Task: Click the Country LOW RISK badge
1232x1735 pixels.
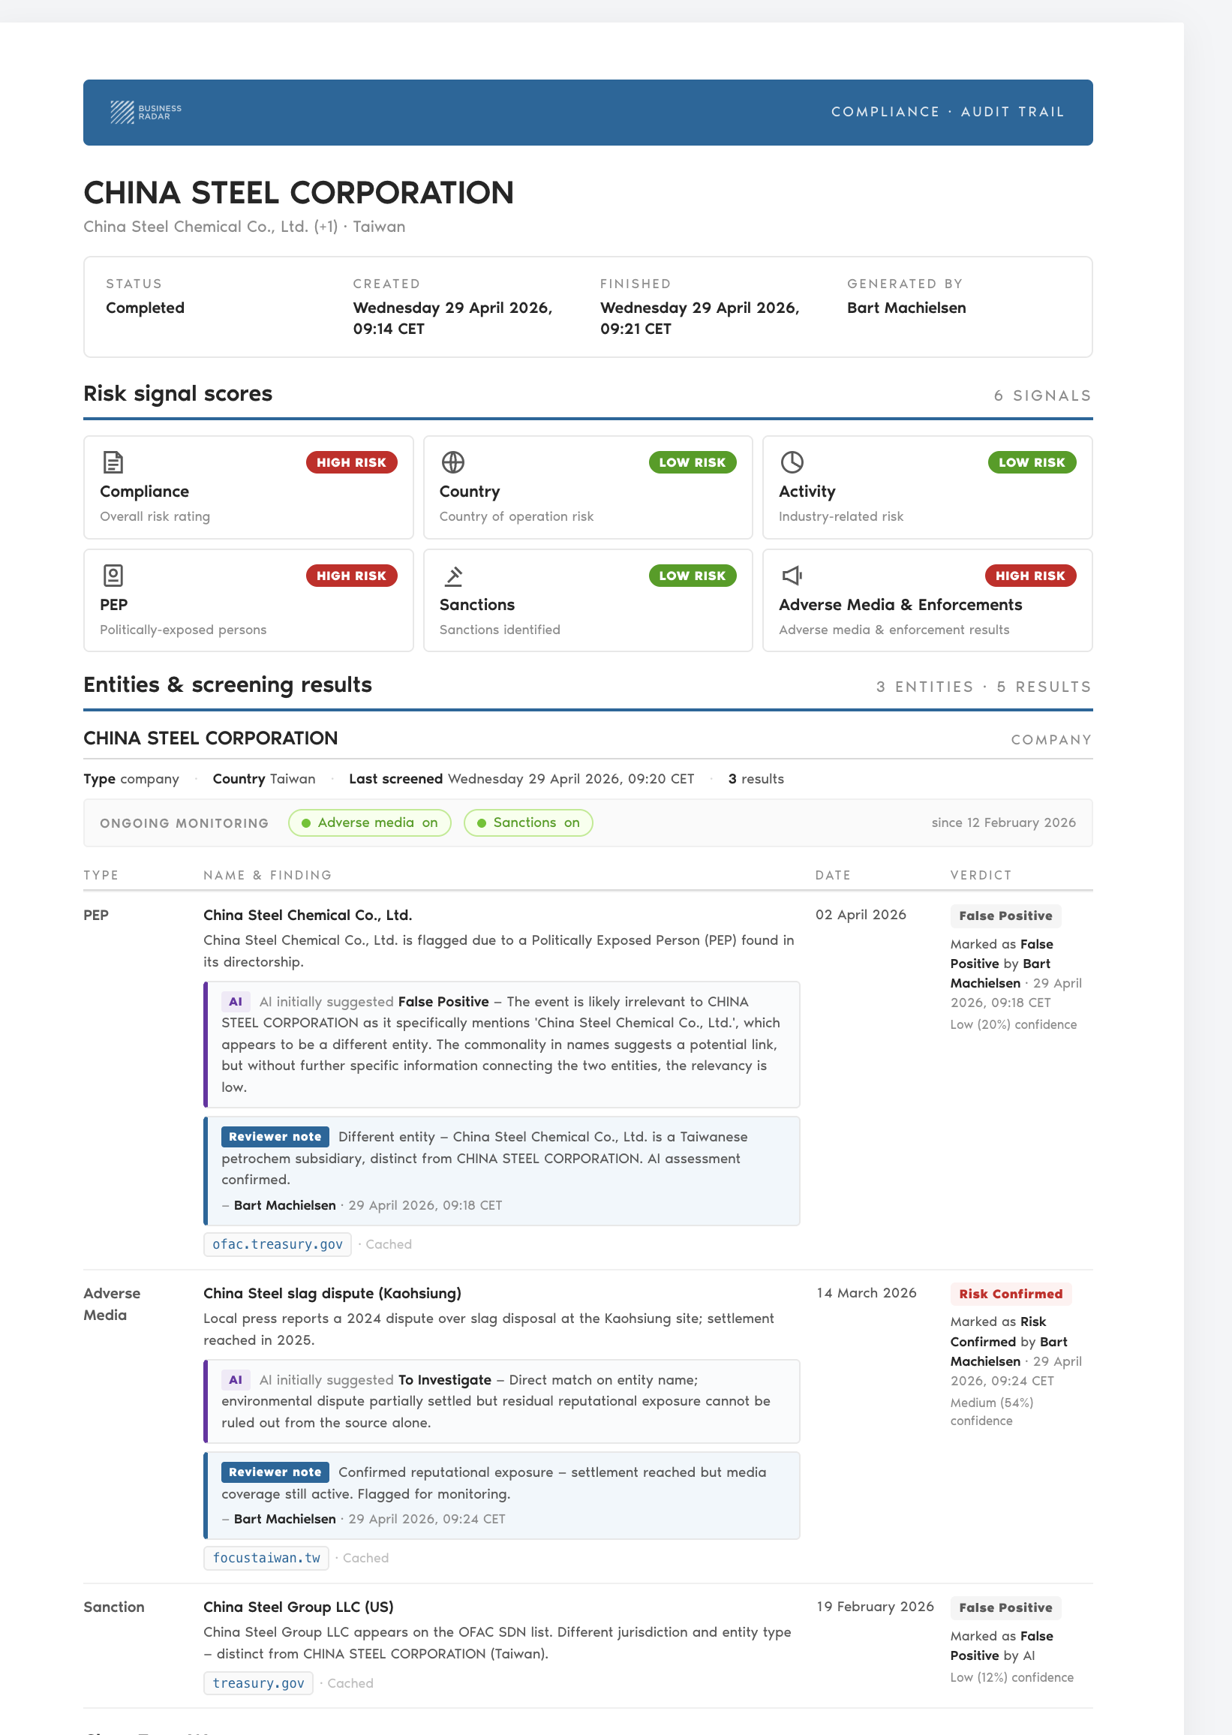Action: [692, 462]
